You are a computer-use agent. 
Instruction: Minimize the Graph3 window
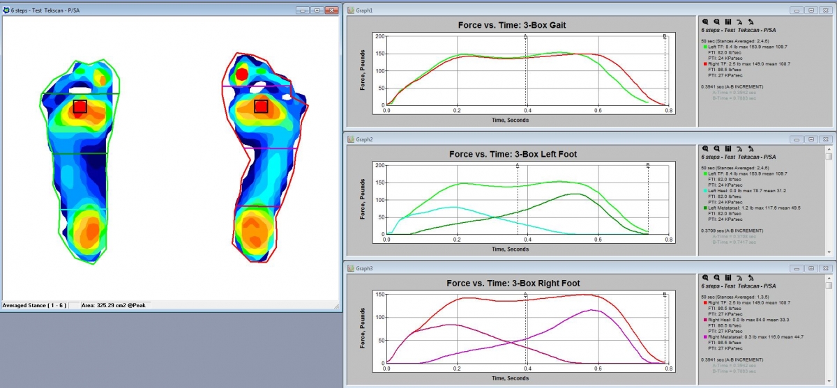[x=795, y=267]
